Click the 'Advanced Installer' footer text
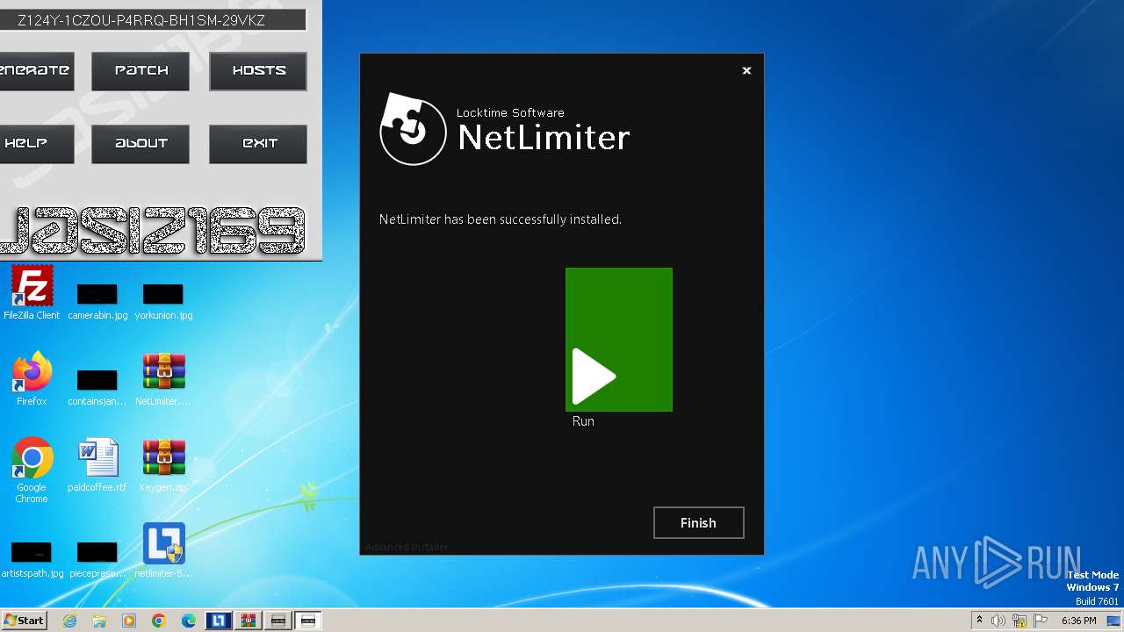This screenshot has width=1124, height=632. pyautogui.click(x=407, y=547)
